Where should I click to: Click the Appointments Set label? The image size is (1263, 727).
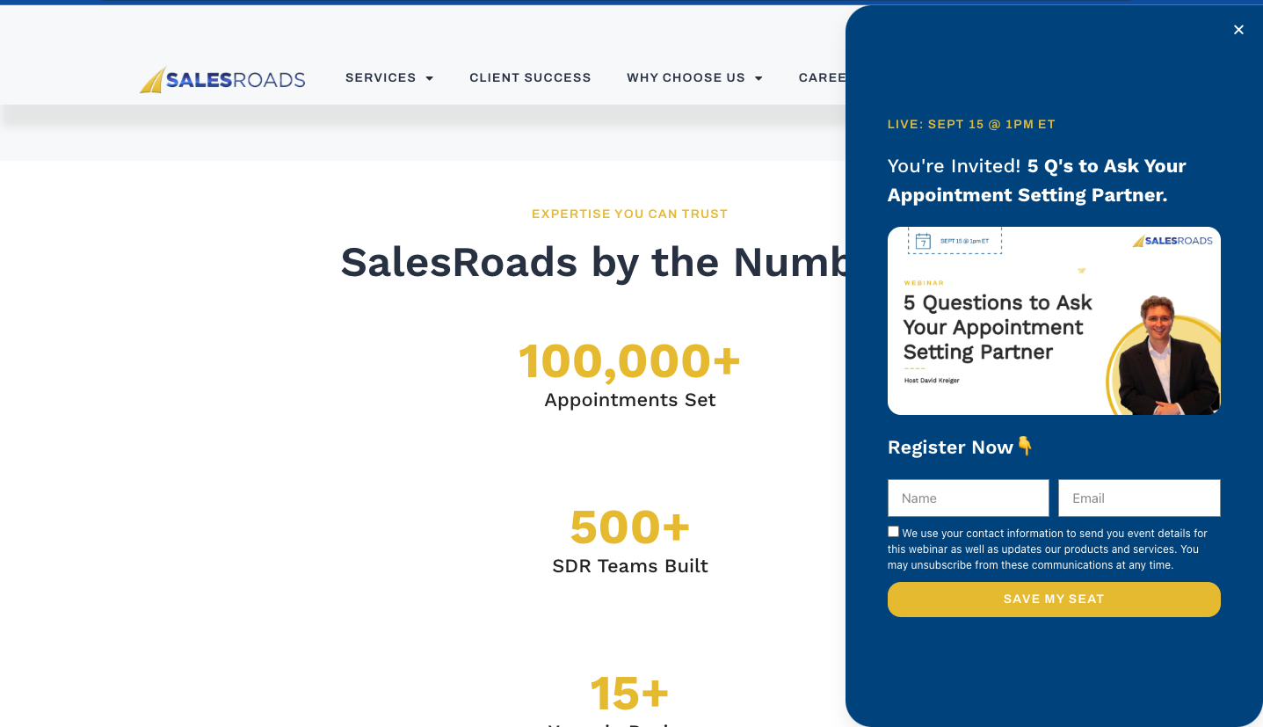629,400
